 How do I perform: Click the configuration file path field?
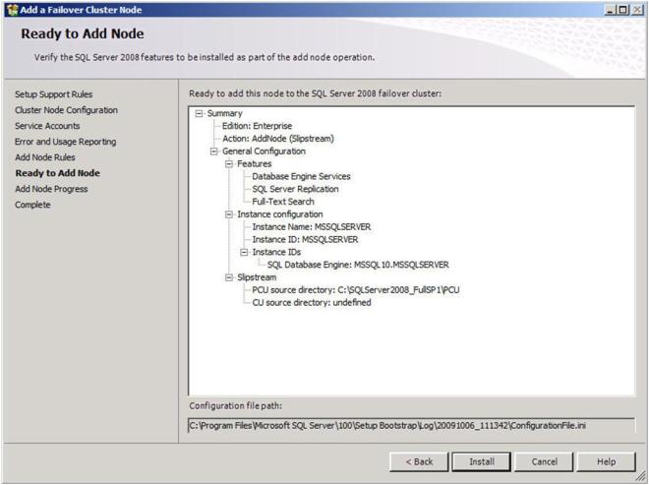click(x=411, y=425)
